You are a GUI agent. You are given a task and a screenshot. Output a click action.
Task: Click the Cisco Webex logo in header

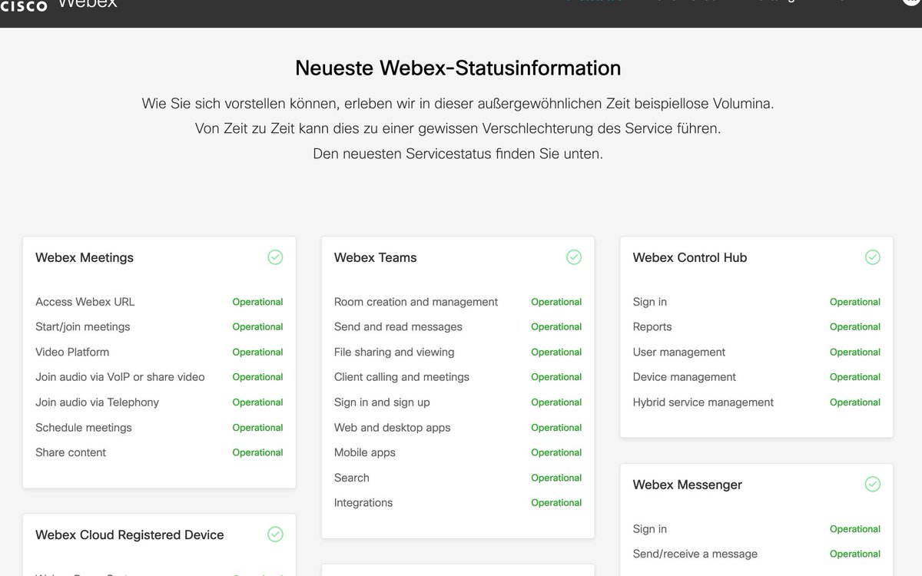[59, 4]
